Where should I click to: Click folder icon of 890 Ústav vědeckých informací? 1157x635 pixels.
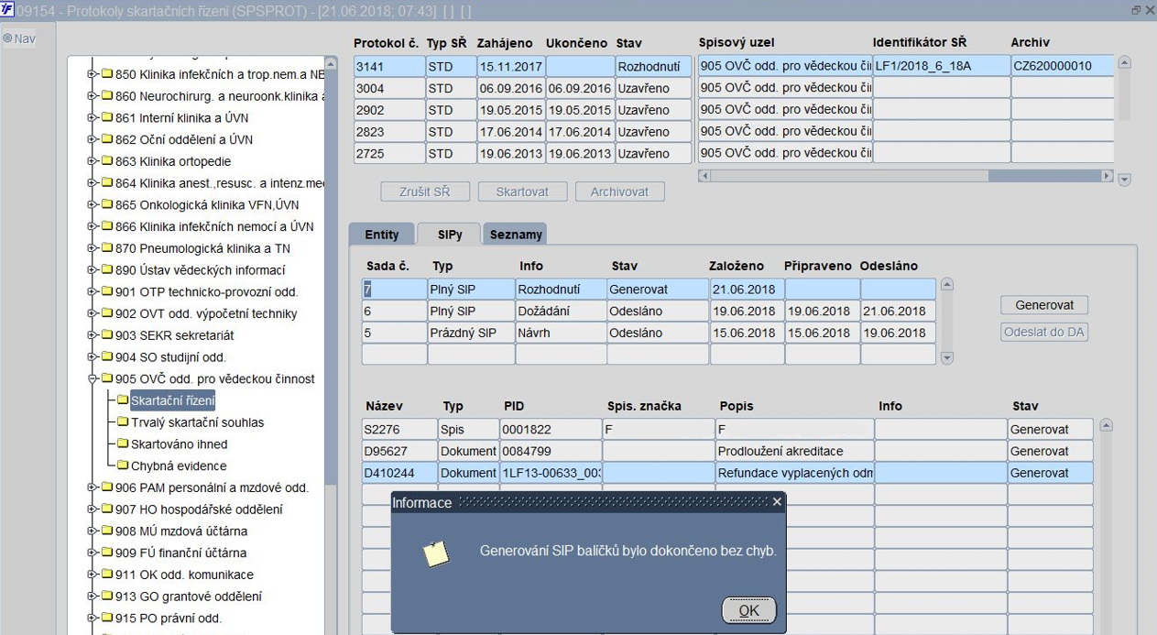(x=106, y=270)
